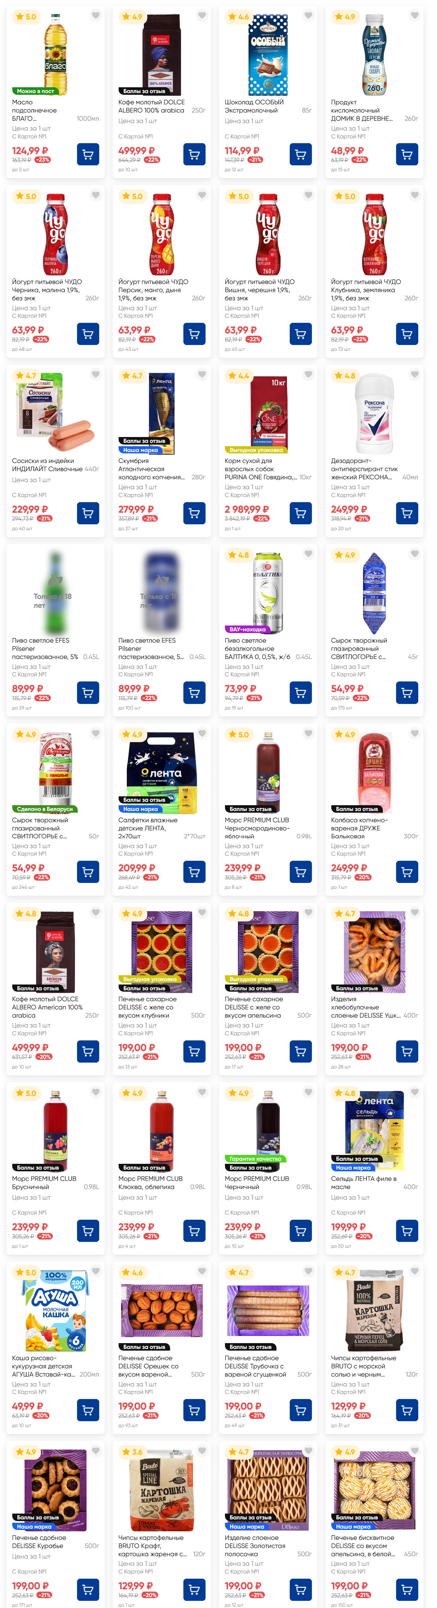Add Пиво БАЛТИКА 0 to cart

click(301, 693)
